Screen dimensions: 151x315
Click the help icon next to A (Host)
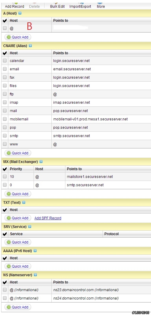point(20,13)
